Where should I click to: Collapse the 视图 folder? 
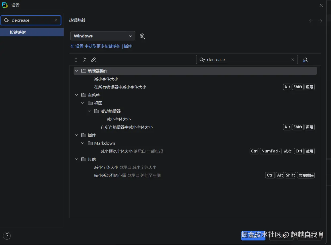pyautogui.click(x=83, y=103)
